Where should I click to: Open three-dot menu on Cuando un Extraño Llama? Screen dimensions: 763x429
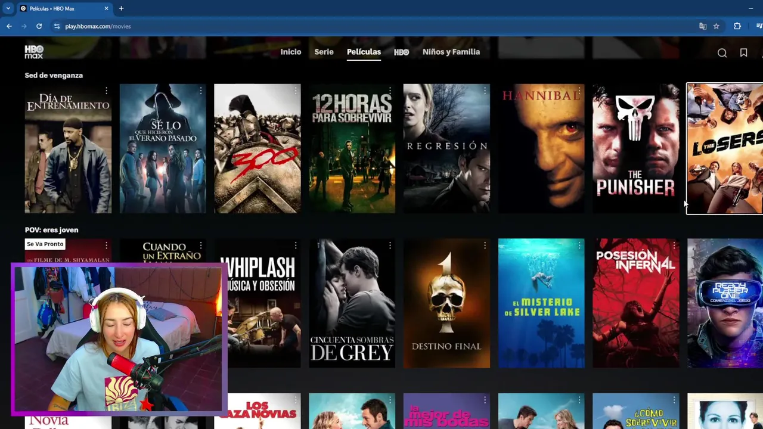(x=201, y=245)
